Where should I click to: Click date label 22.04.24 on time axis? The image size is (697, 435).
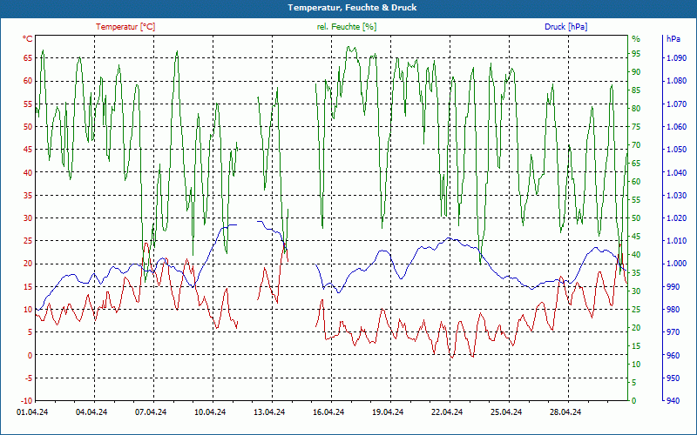tap(447, 412)
